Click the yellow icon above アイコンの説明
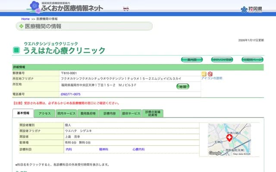Image resolution: width=276 pixels, height=172 pixels. click(204, 74)
